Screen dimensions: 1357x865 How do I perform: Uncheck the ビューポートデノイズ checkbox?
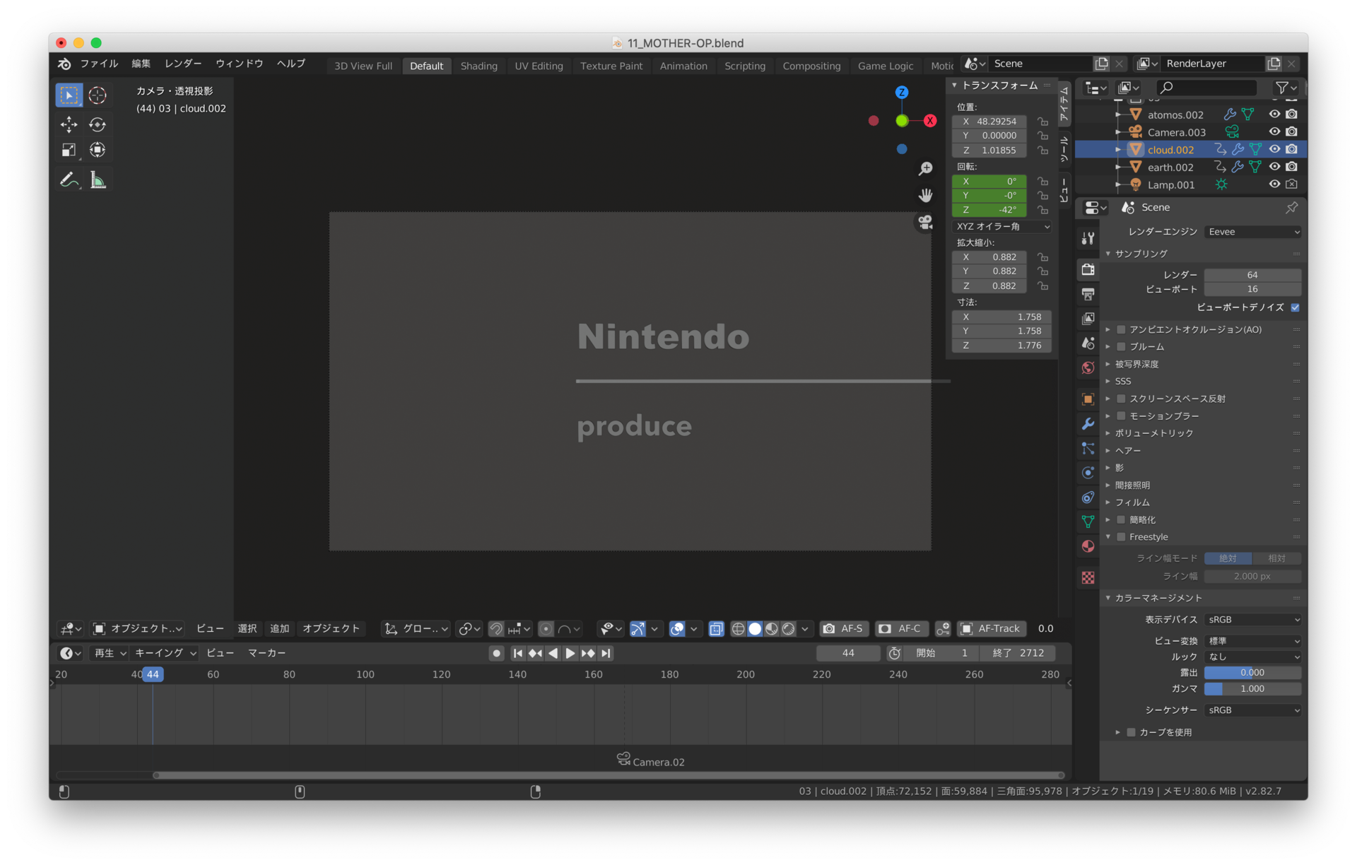[x=1296, y=307]
